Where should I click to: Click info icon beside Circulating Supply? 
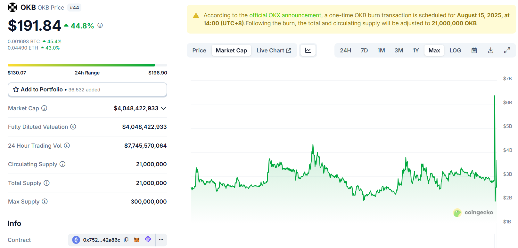[62, 164]
